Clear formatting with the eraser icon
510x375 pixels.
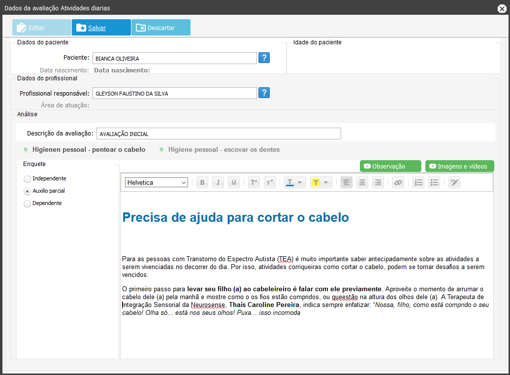coord(454,182)
